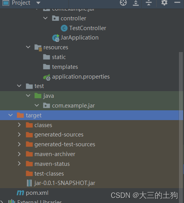Click the application.properties Spring icon
Image resolution: width=184 pixels, height=203 pixels.
[47, 77]
